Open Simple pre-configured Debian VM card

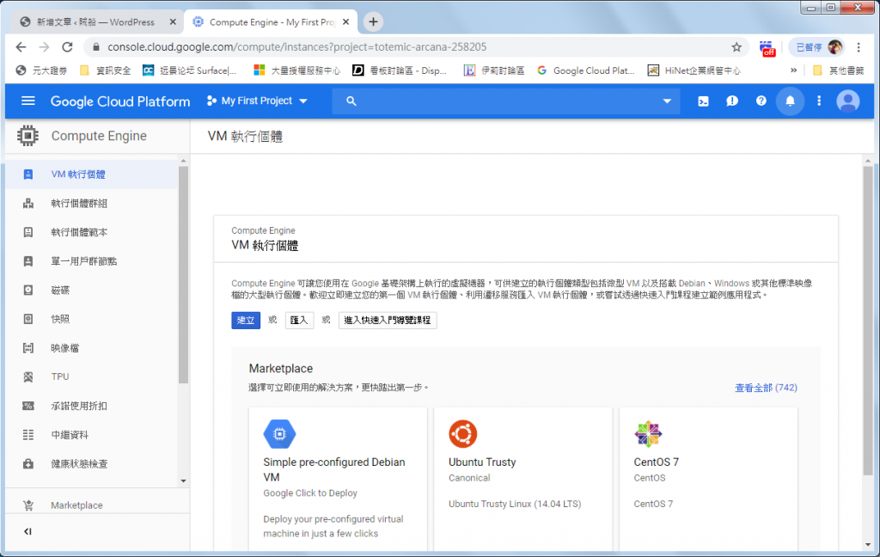click(338, 480)
